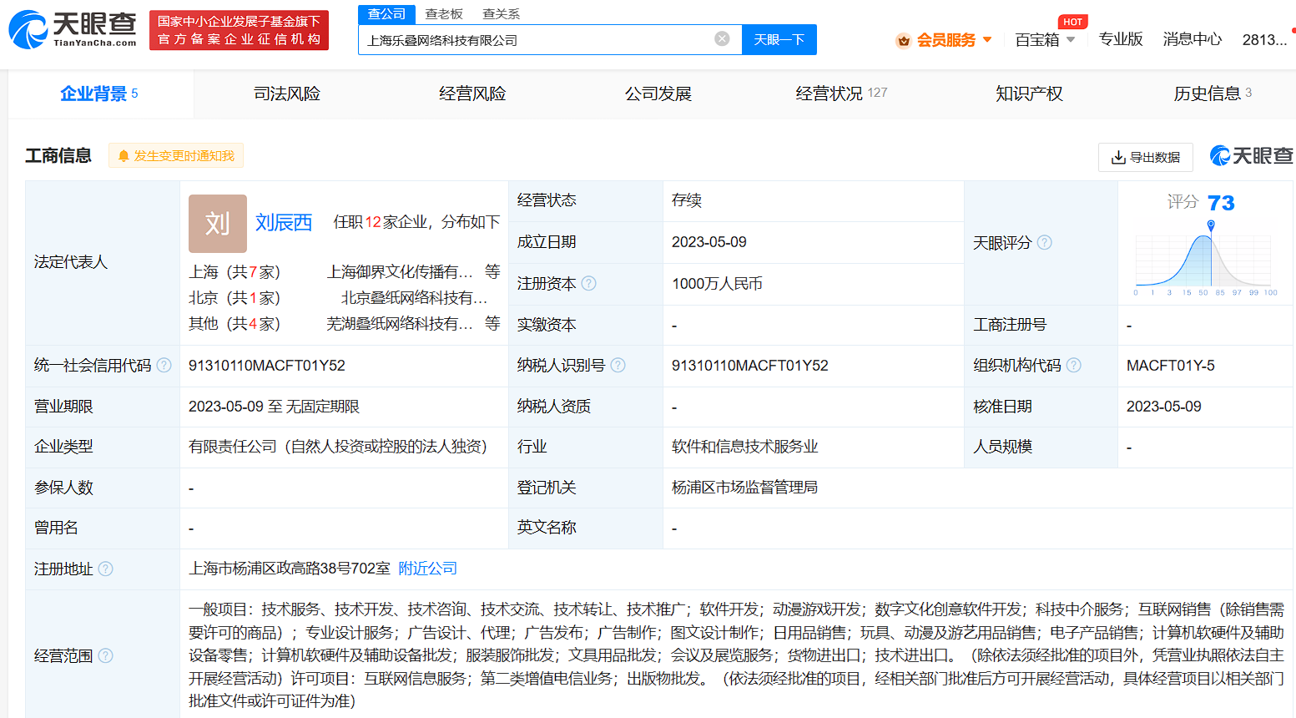Open the 经营风险 tab
The height and width of the screenshot is (718, 1296).
tap(472, 94)
